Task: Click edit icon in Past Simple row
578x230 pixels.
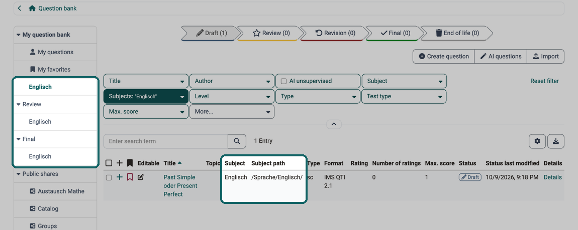Action: tap(140, 177)
